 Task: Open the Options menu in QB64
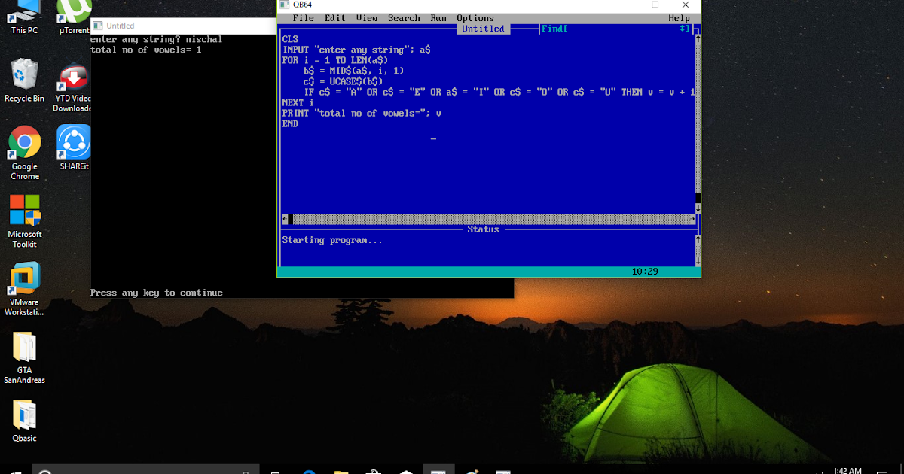coord(475,17)
